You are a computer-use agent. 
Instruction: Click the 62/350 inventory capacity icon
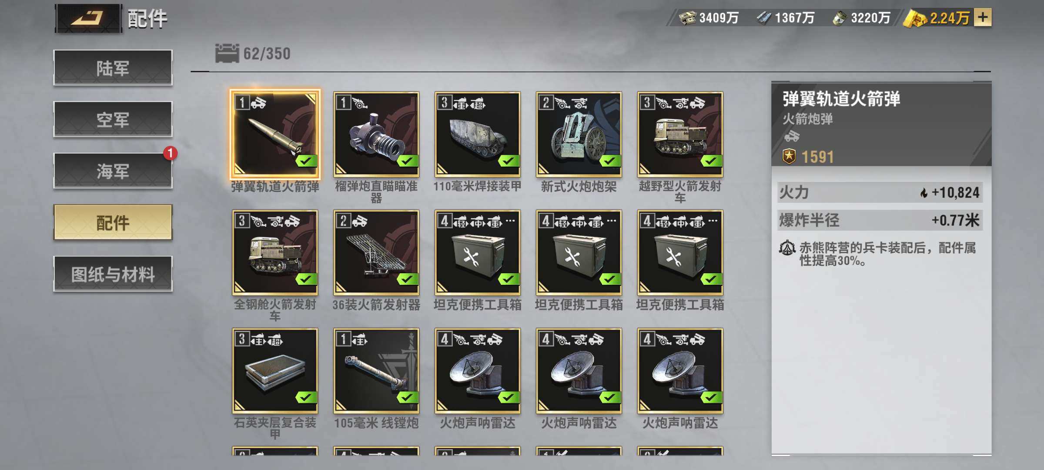227,54
